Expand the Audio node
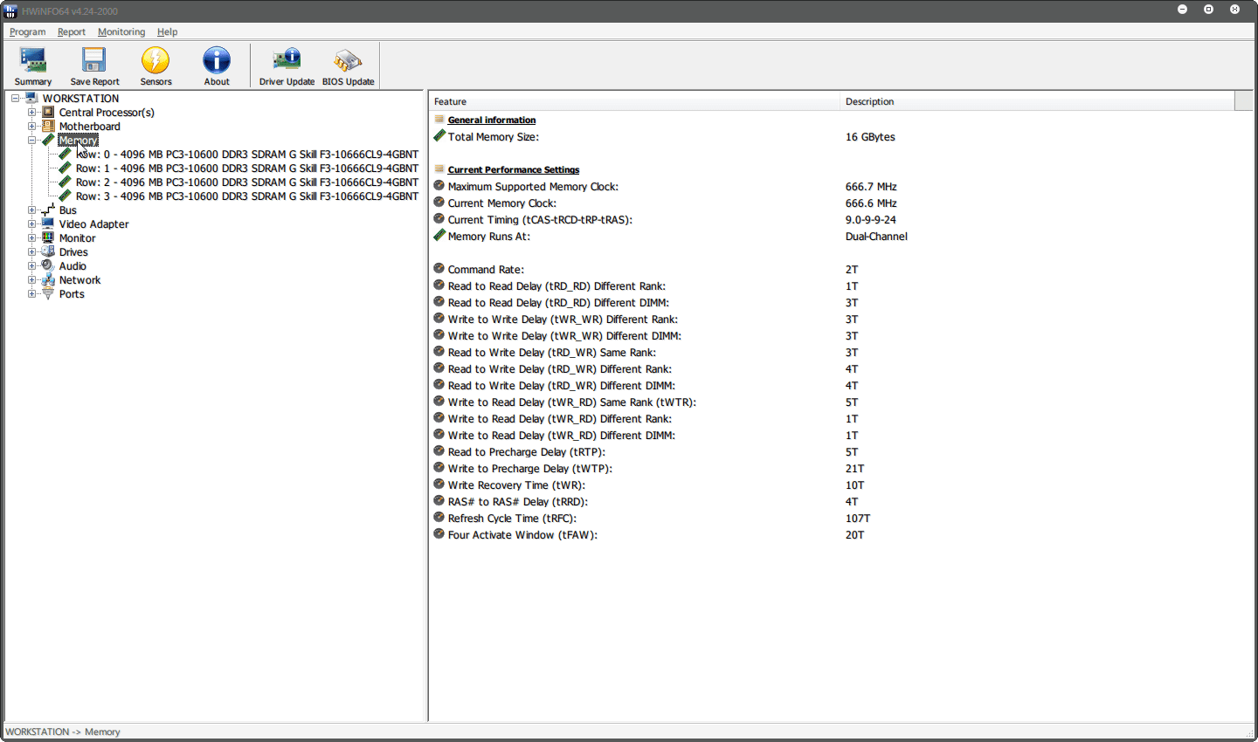 click(31, 266)
